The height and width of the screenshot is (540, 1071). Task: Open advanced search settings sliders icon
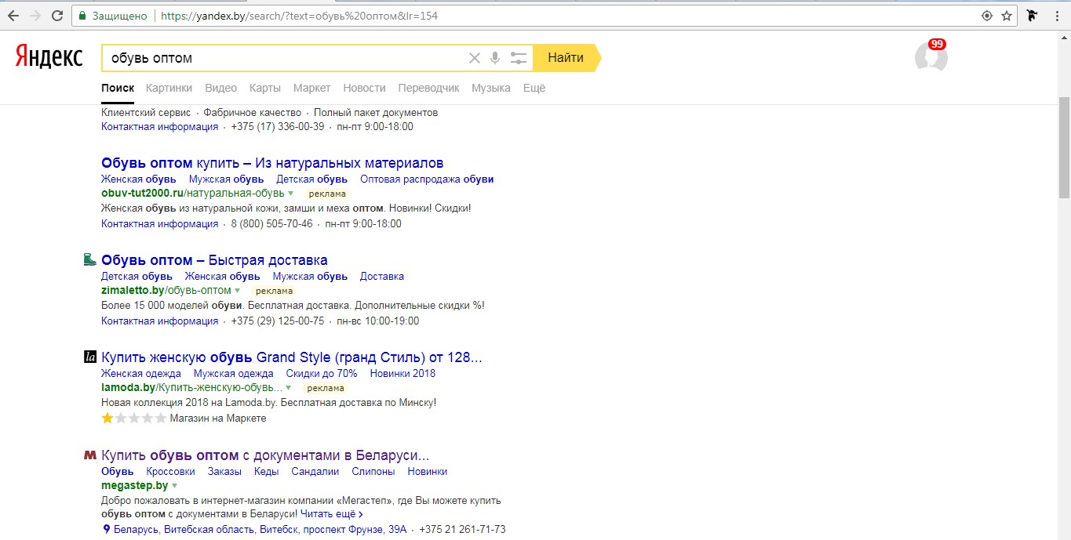pos(519,58)
